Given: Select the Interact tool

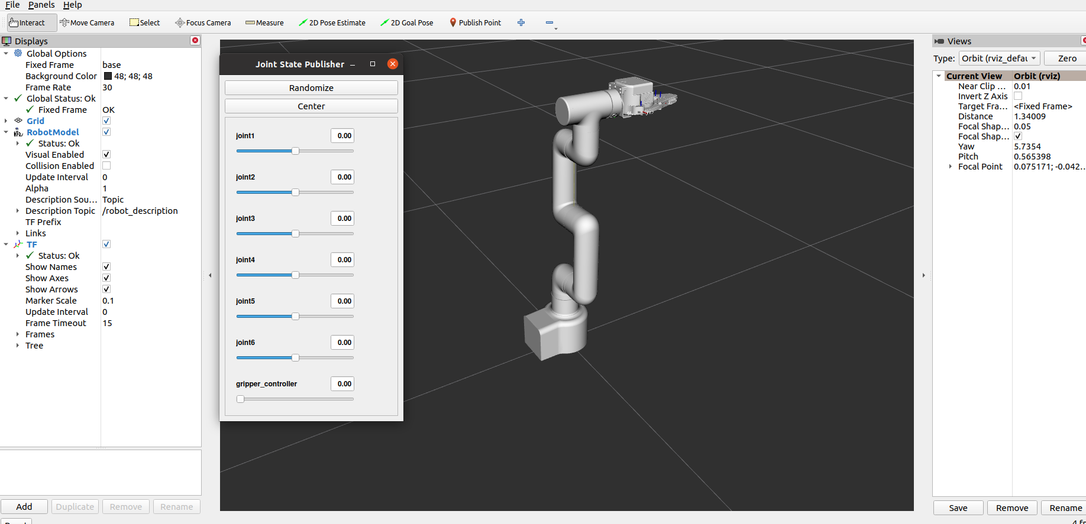Looking at the screenshot, I should 28,23.
